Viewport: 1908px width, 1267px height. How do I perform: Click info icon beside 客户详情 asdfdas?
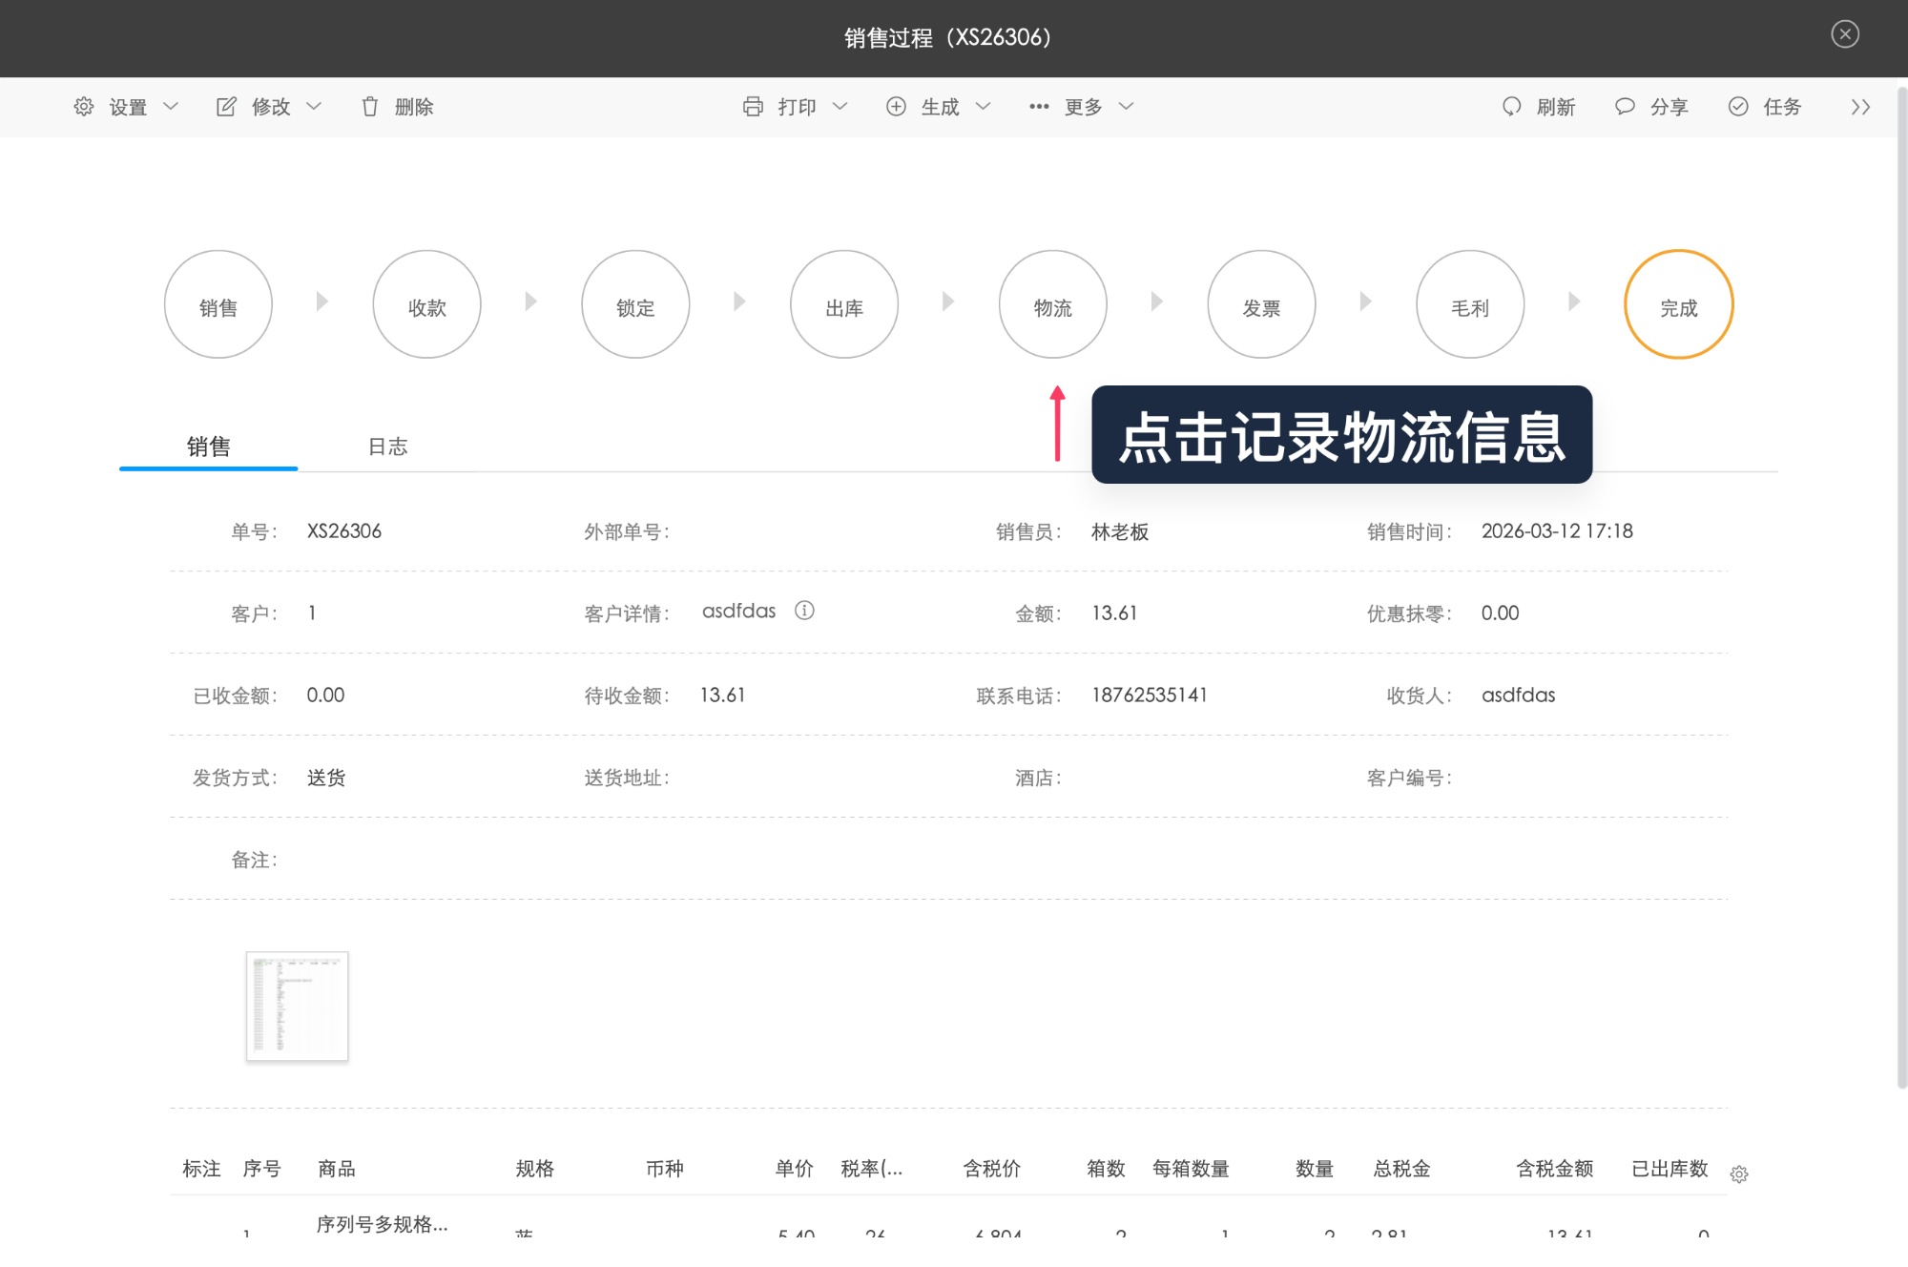coord(805,611)
